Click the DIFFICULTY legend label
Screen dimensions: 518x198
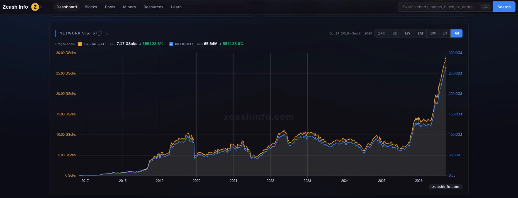(x=184, y=44)
